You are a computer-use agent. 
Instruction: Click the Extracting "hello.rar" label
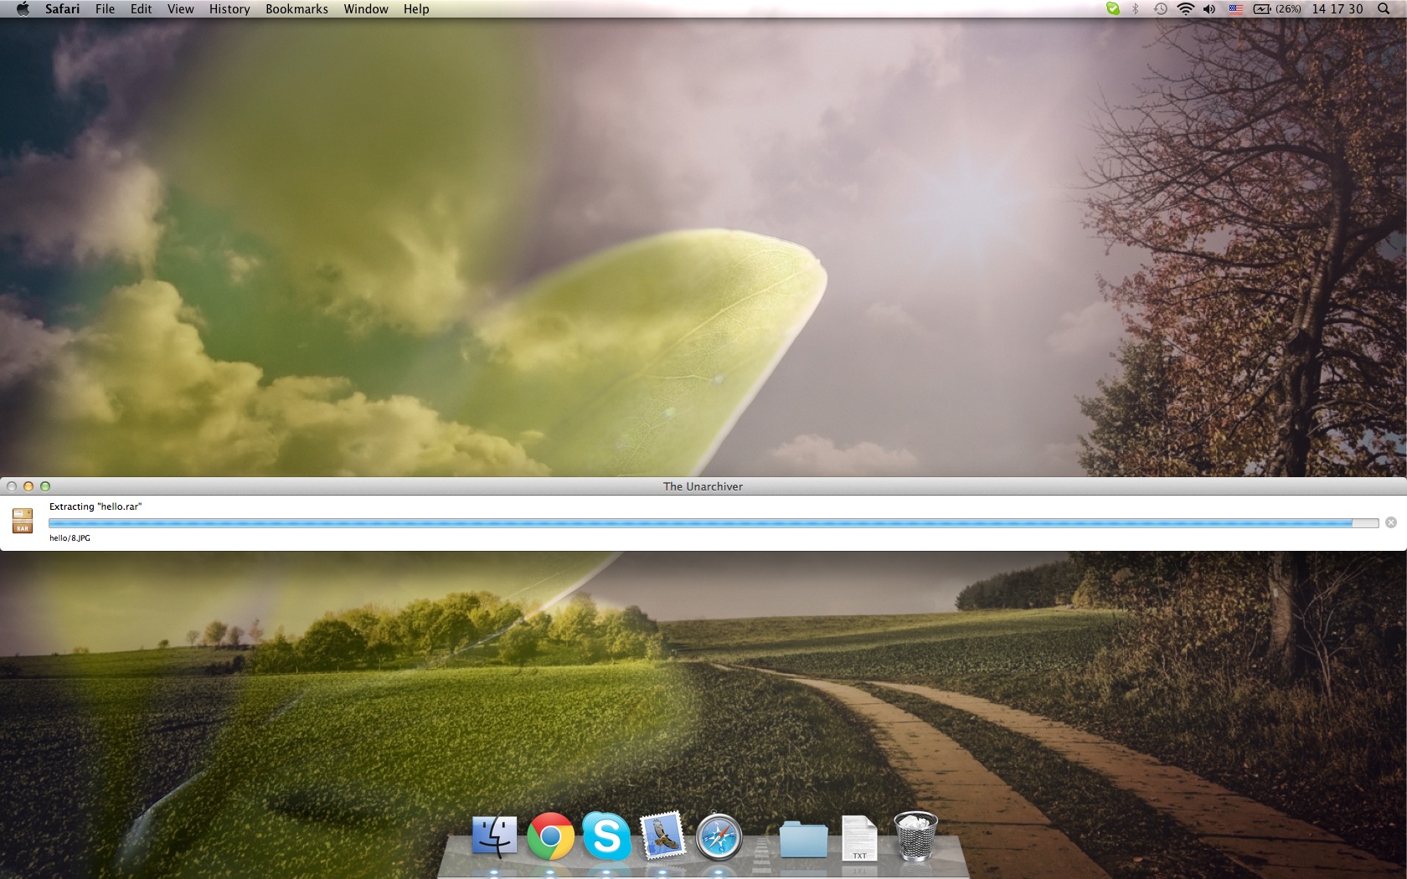[95, 506]
